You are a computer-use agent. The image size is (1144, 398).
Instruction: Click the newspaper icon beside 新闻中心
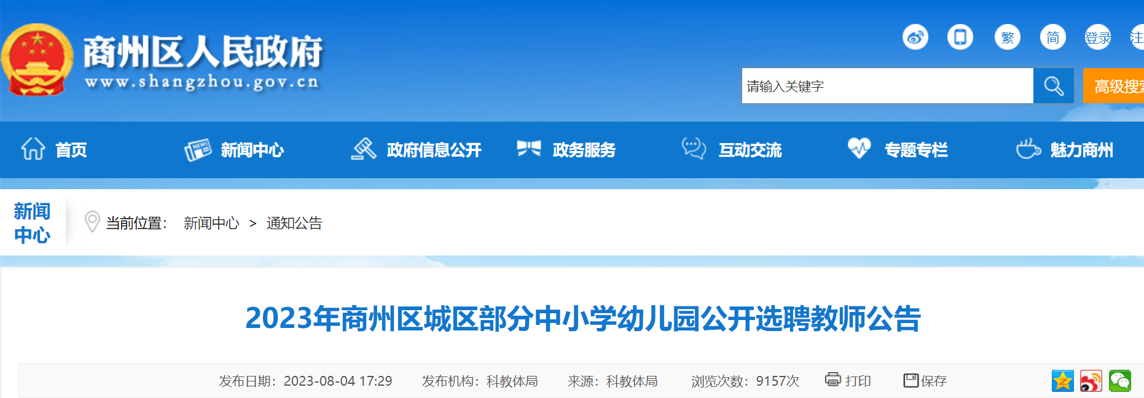198,150
